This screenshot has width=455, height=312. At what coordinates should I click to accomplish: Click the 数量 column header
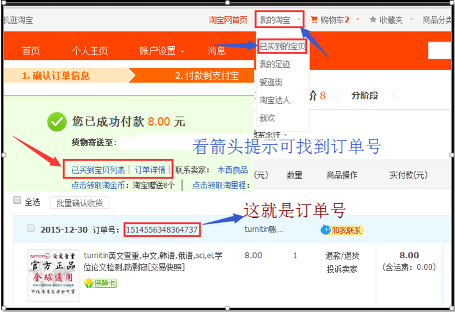(295, 175)
